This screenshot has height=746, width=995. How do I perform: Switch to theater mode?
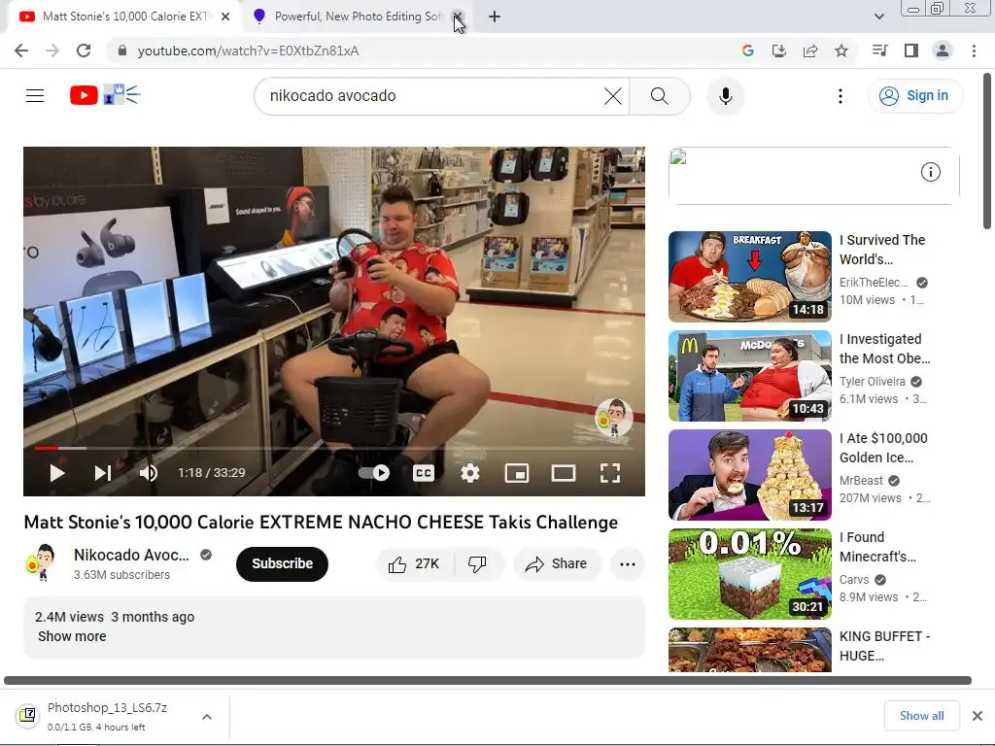564,473
